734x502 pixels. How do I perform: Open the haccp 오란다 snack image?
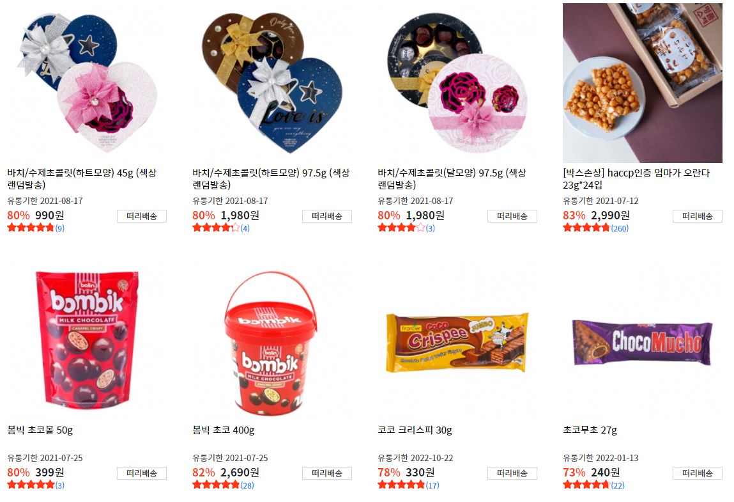pos(642,83)
